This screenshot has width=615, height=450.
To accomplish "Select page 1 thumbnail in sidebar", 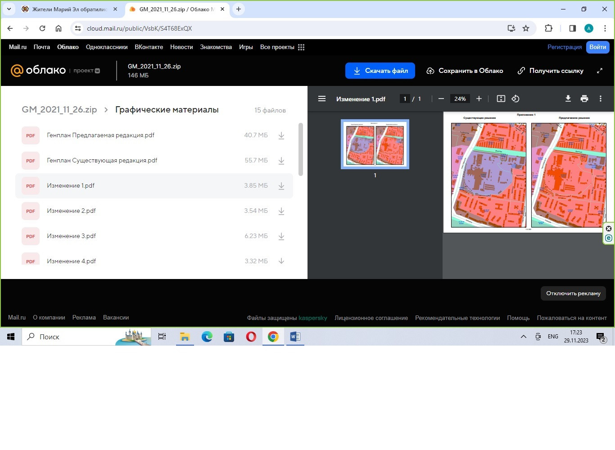I will [375, 144].
